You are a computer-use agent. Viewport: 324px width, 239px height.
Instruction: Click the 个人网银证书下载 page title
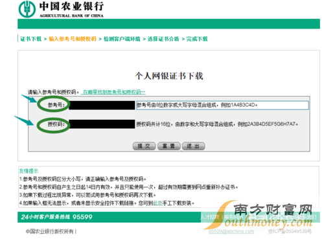point(169,76)
